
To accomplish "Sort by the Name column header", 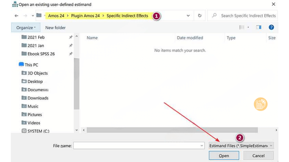I will [x=92, y=38].
